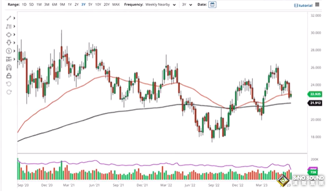Open the hamburger menu

[317, 4]
